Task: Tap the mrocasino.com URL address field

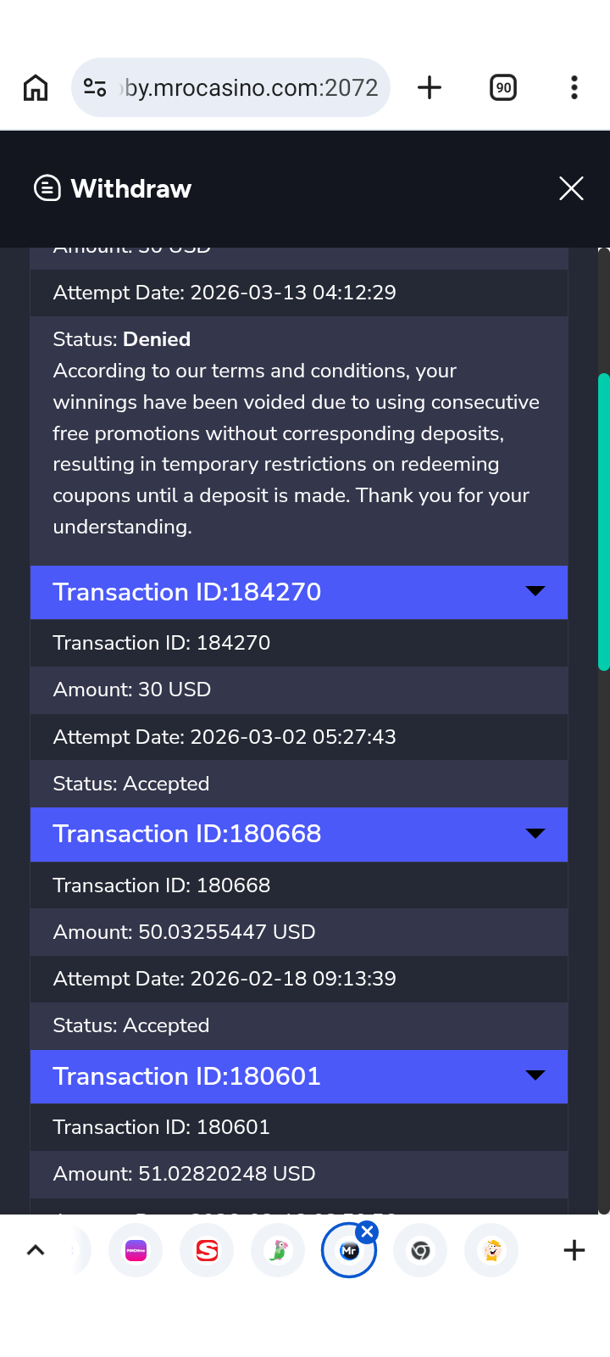Action: click(251, 87)
